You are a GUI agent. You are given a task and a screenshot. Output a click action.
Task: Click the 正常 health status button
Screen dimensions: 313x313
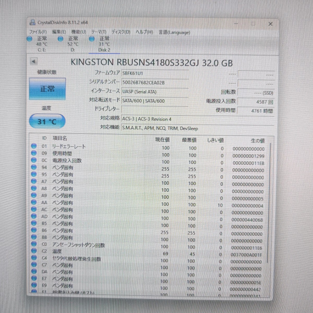tap(47, 89)
